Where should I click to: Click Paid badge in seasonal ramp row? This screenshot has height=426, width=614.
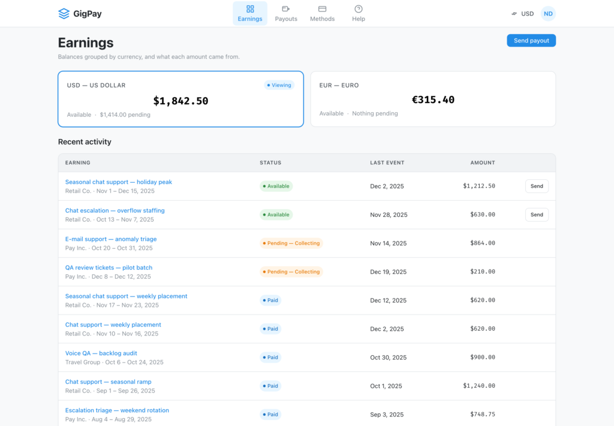coord(270,386)
